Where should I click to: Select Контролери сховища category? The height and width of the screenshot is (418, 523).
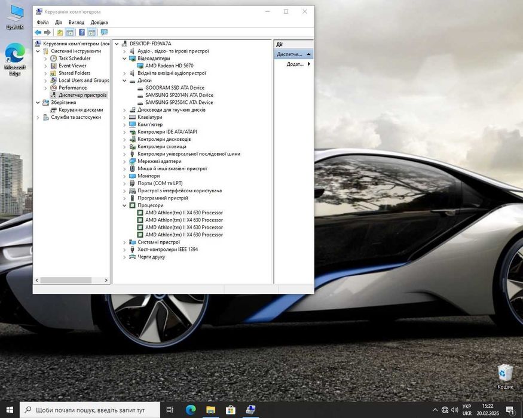162,146
